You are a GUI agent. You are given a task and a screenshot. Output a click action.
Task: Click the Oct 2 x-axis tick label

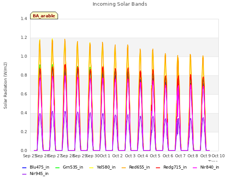(117, 156)
